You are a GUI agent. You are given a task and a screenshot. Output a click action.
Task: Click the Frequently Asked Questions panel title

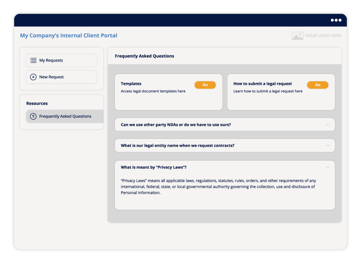tap(144, 56)
